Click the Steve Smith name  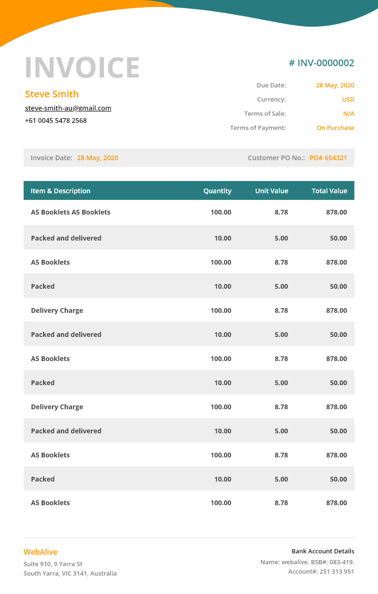point(52,94)
